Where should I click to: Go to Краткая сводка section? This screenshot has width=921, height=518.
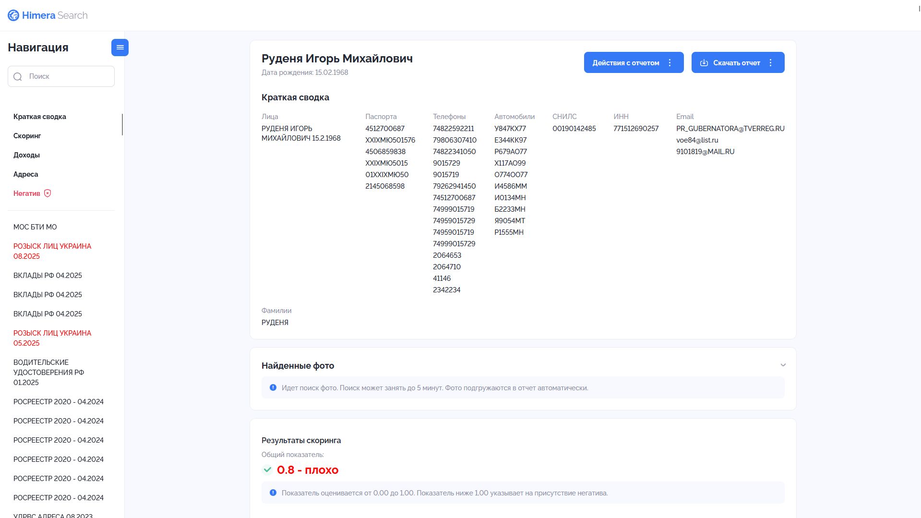40,117
